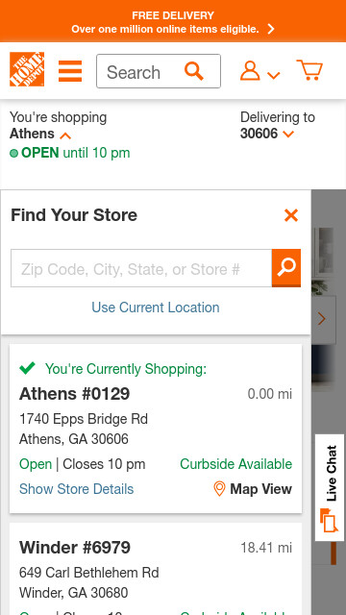The width and height of the screenshot is (346, 615).
Task: Expand account menu arrow beside profile
Action: 273,75
